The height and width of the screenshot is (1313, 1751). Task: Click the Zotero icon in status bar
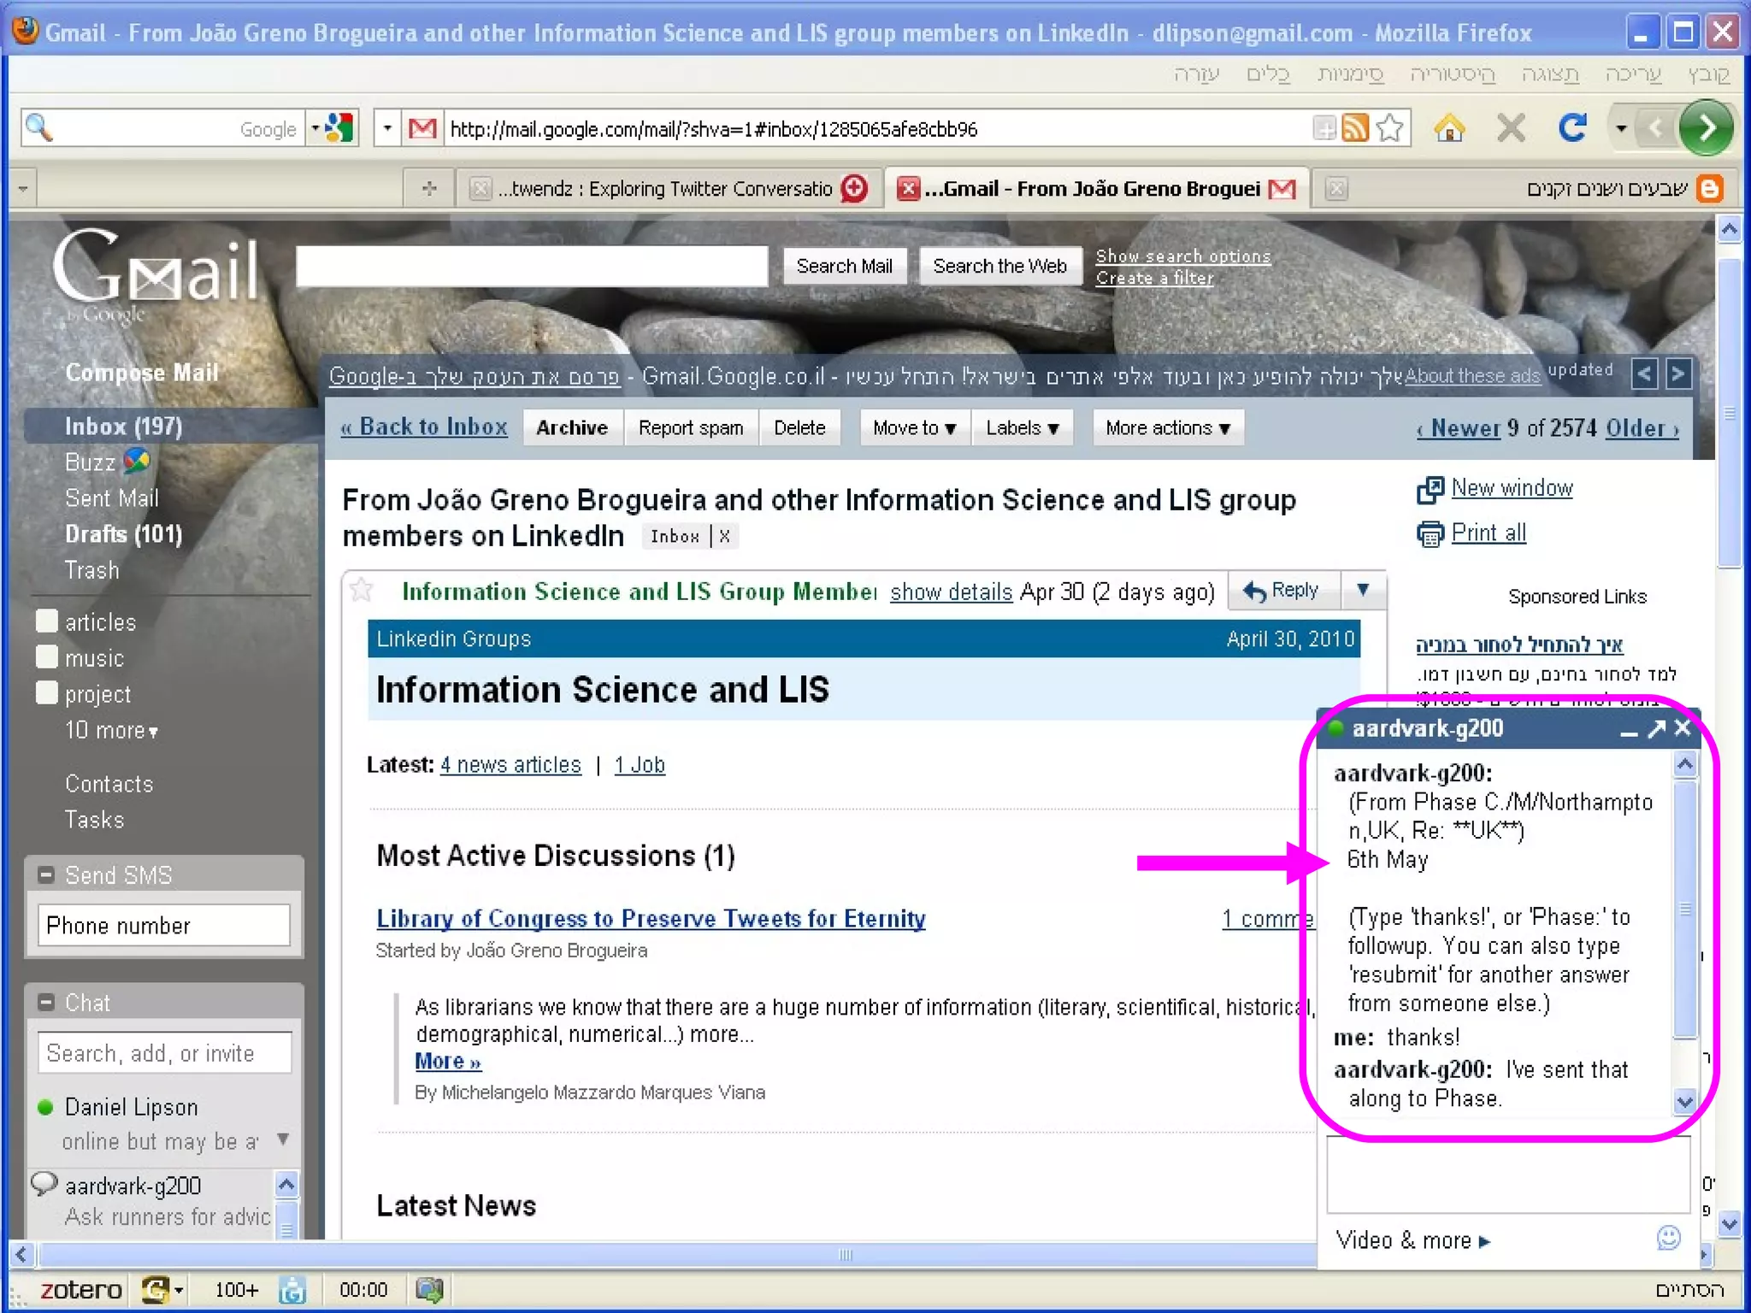click(x=80, y=1289)
